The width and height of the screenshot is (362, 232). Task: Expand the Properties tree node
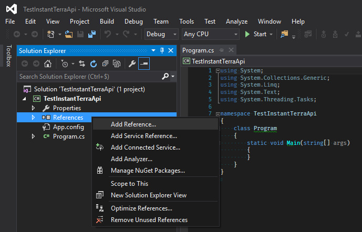(33, 108)
